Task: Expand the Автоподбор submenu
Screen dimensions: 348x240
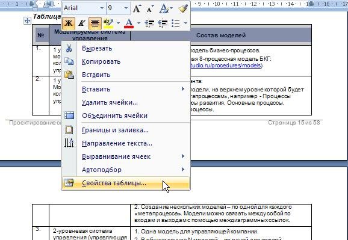Action: (126, 170)
